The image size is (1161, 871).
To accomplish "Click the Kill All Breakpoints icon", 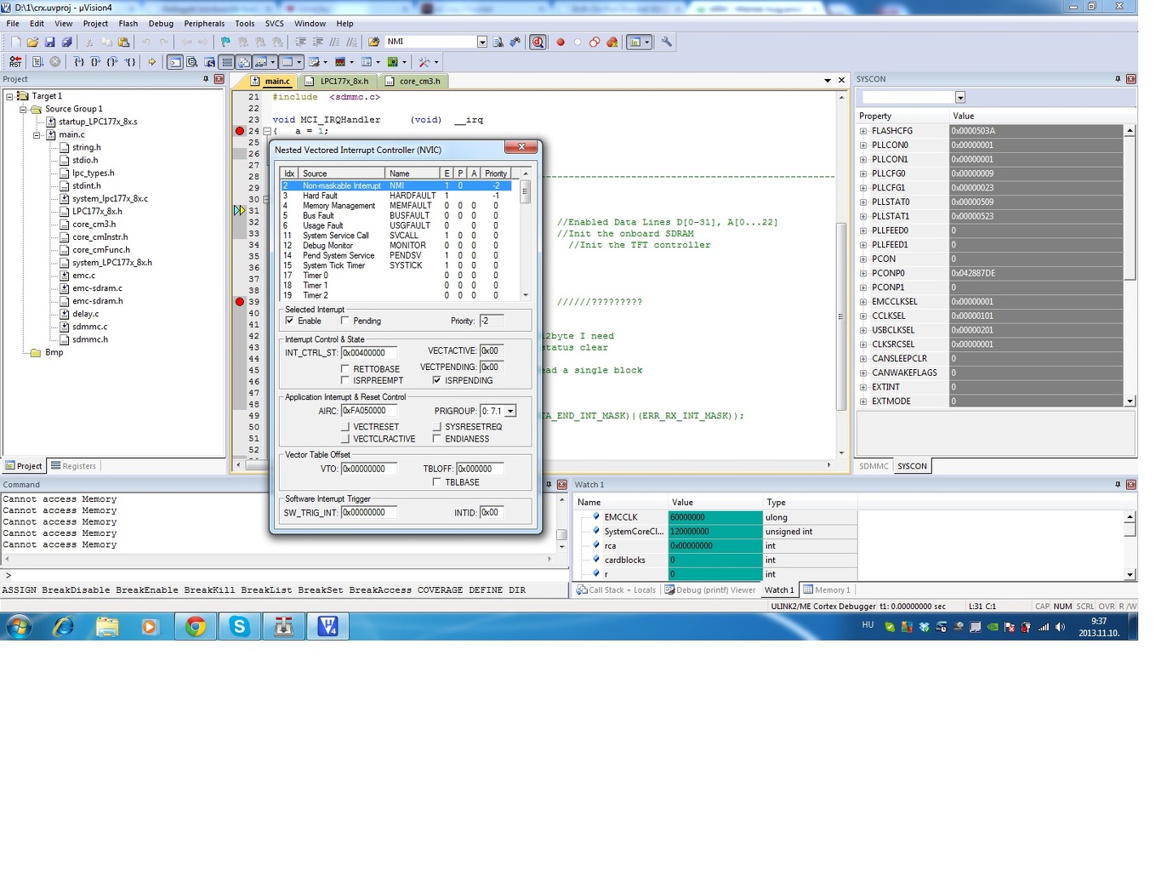I will [612, 42].
